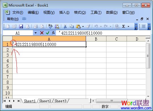Image resolution: width=153 pixels, height=111 pixels.
Task: Click the formula bar text field
Action: tap(103, 33)
